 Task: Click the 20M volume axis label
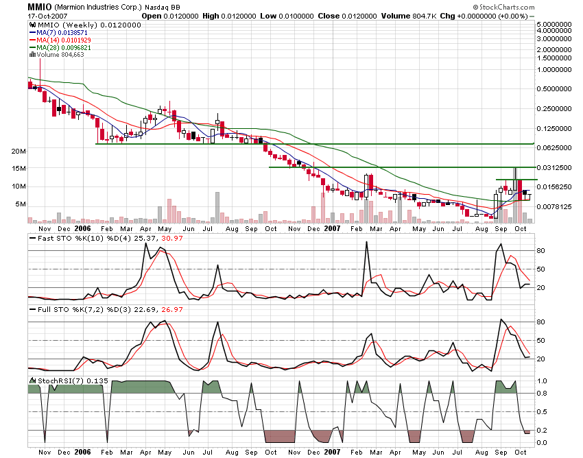(19, 152)
